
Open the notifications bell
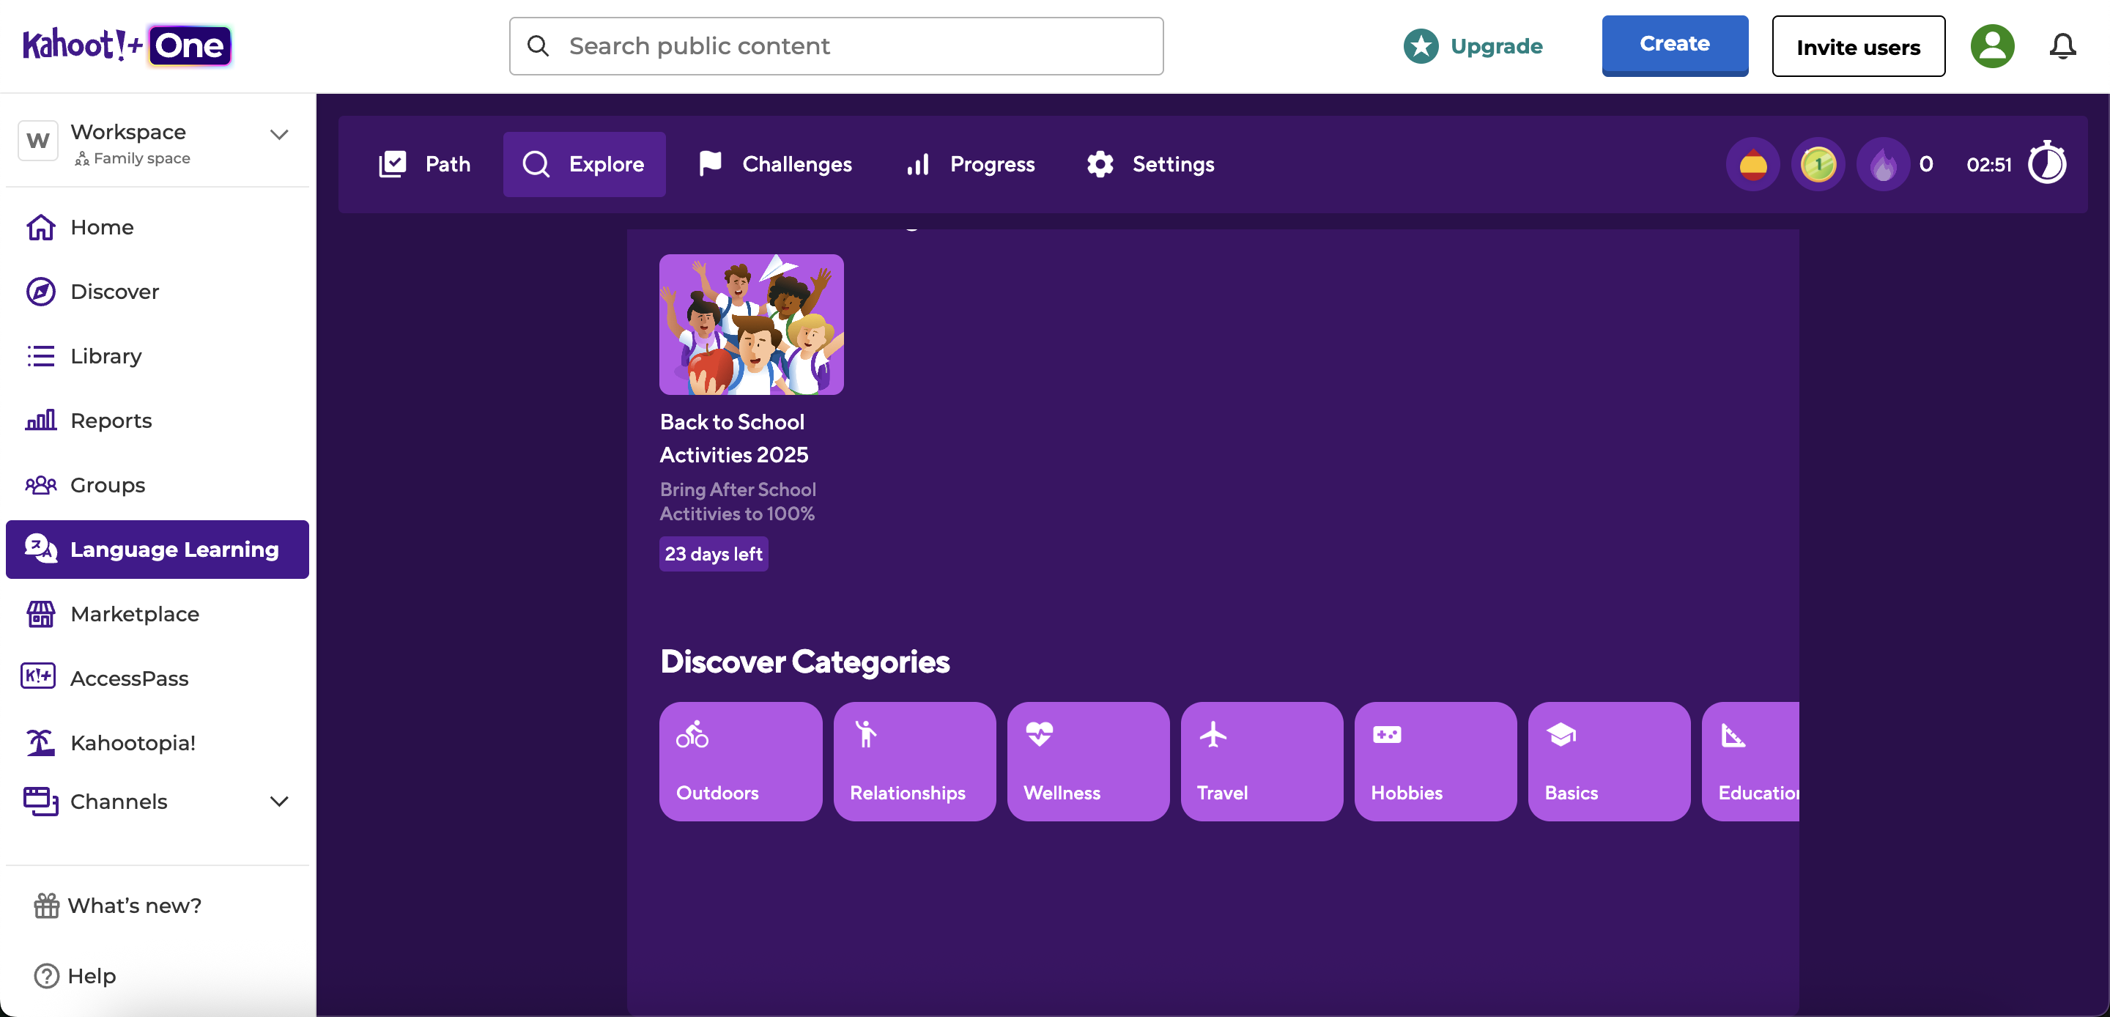(x=2062, y=46)
